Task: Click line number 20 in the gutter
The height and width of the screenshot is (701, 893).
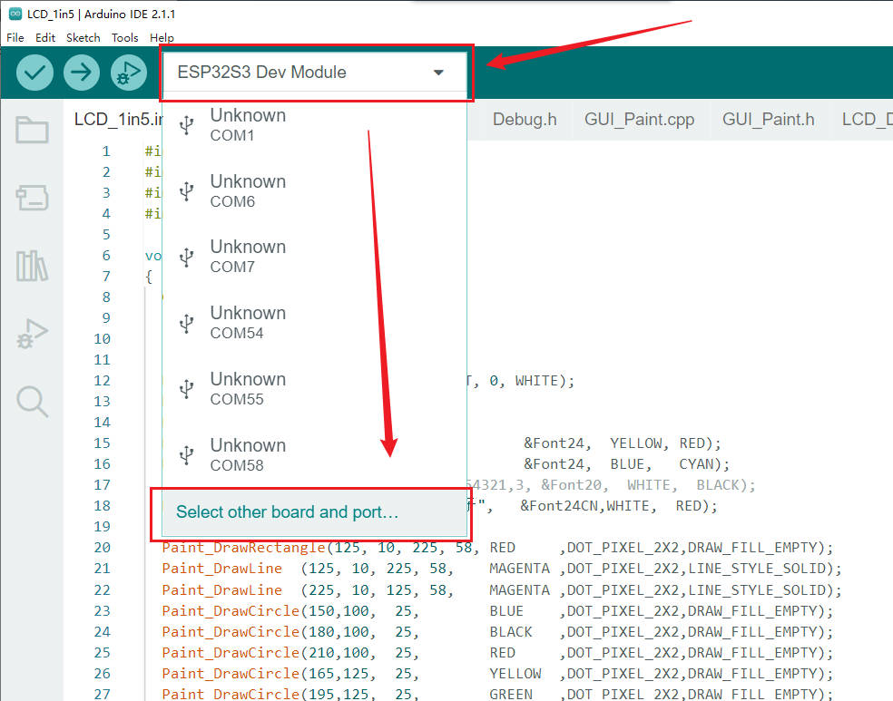Action: pyautogui.click(x=102, y=548)
